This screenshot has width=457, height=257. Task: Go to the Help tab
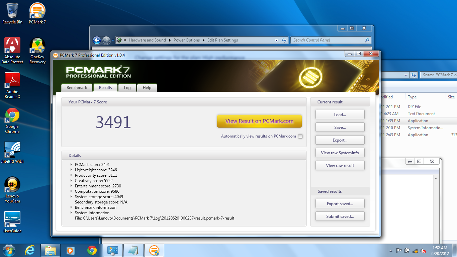pos(147,88)
